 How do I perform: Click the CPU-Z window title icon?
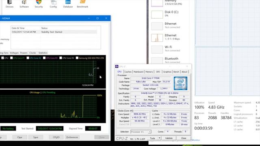pyautogui.click(x=117, y=67)
